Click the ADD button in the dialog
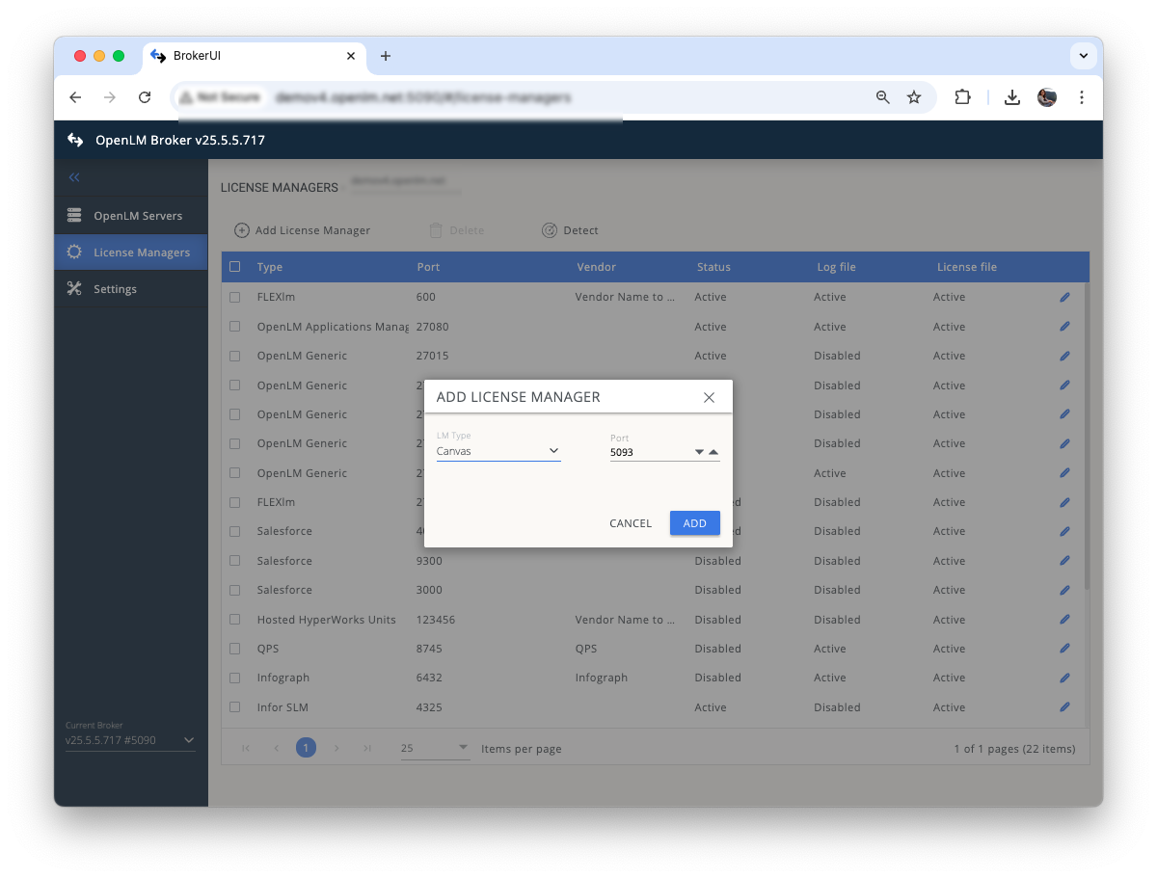 694,523
